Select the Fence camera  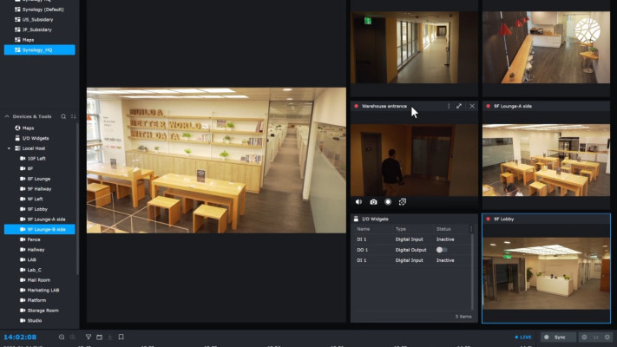click(39, 239)
